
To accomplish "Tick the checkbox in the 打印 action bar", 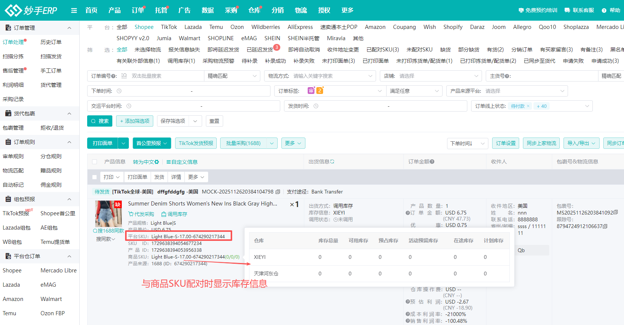I will point(94,177).
